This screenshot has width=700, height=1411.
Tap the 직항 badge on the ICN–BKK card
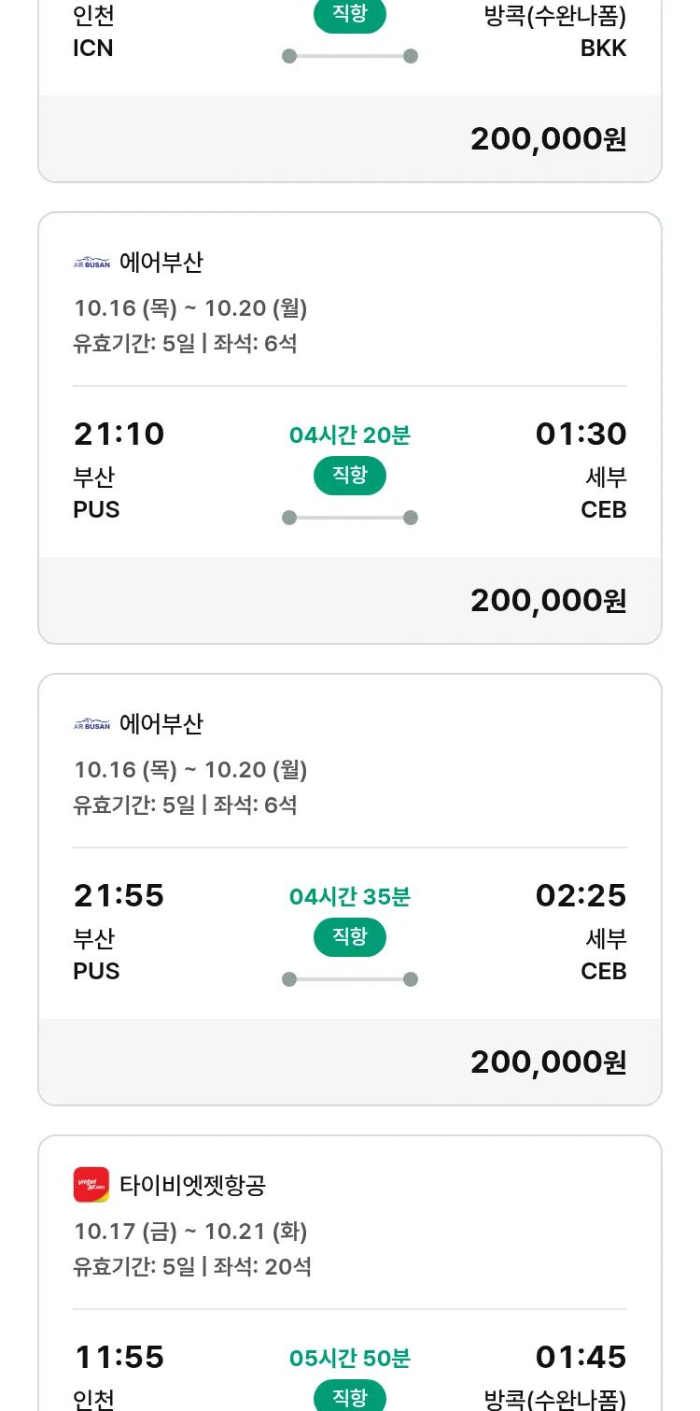350,16
